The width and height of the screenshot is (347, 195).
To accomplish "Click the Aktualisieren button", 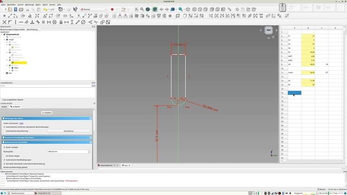I will [69, 131].
